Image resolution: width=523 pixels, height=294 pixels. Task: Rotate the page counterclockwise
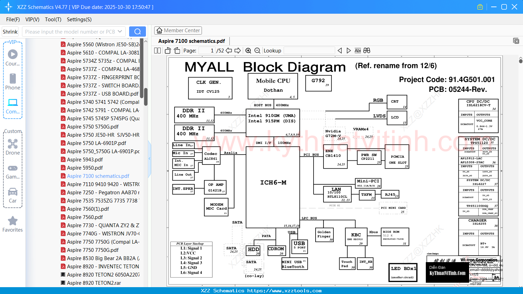tap(168, 51)
